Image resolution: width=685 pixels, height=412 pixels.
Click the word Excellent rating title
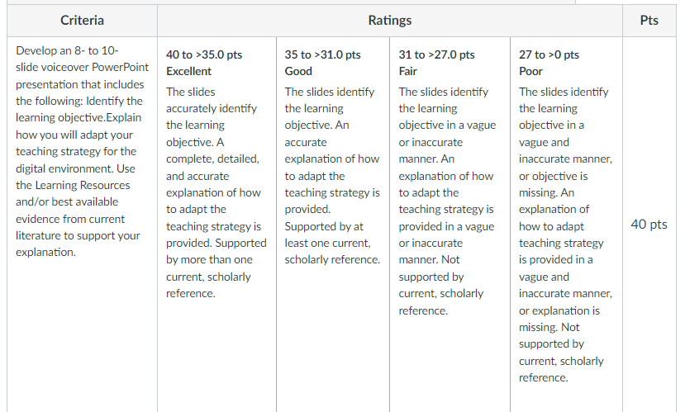point(188,71)
